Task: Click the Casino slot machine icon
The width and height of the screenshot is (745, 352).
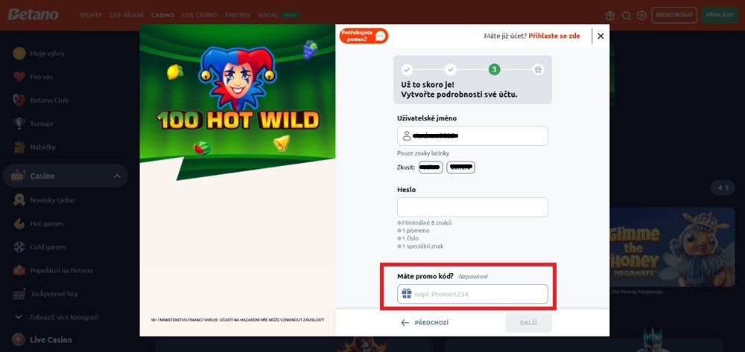Action: click(18, 176)
